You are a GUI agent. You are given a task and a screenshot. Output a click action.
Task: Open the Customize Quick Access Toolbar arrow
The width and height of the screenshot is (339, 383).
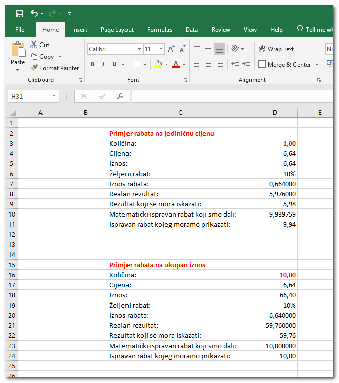tap(70, 14)
